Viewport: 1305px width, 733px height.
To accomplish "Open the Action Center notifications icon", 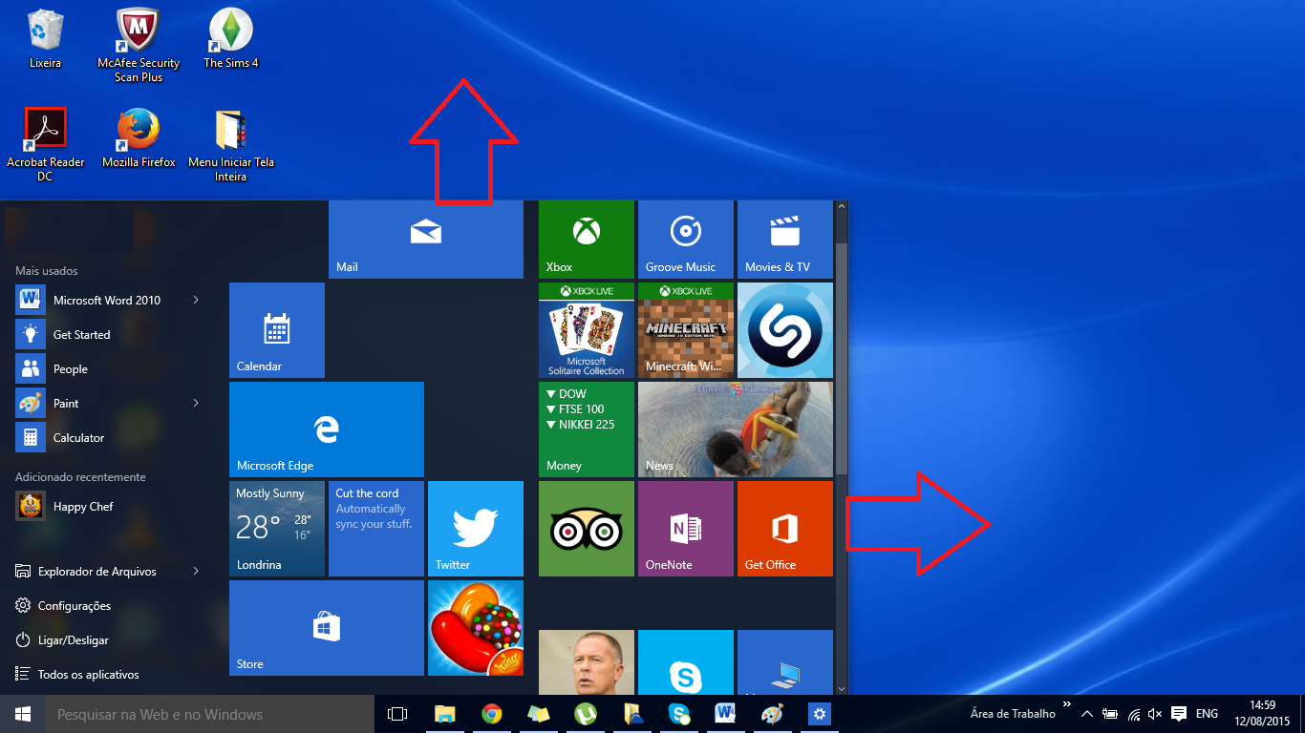I will (1179, 714).
